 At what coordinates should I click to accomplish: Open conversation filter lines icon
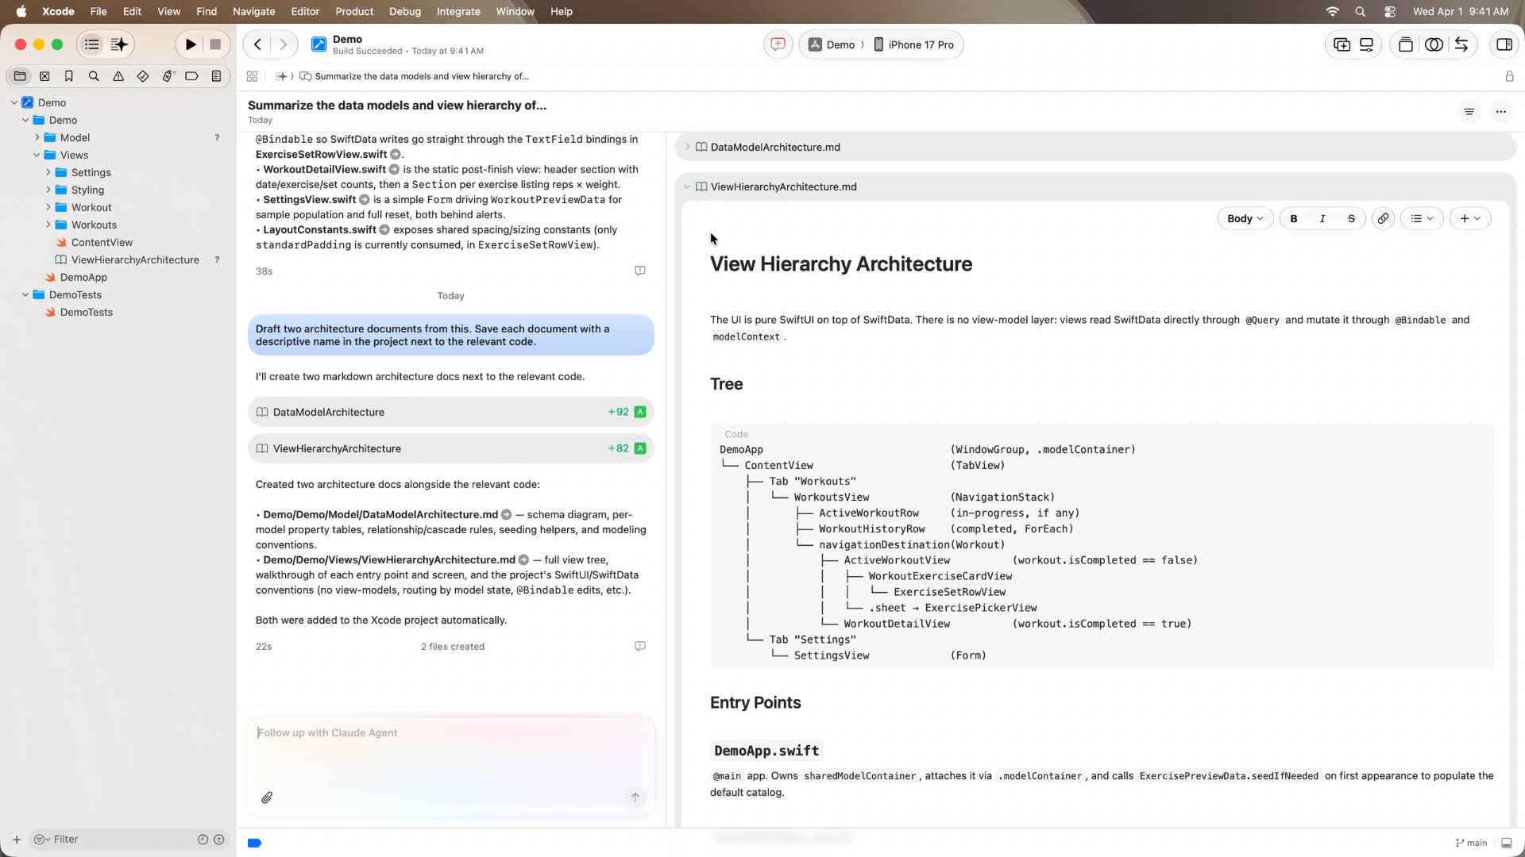1469,112
